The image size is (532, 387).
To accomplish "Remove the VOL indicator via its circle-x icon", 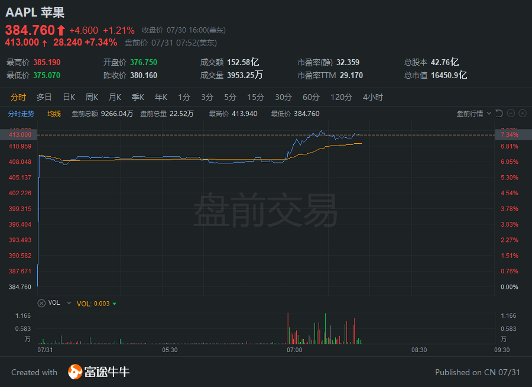I will point(41,303).
